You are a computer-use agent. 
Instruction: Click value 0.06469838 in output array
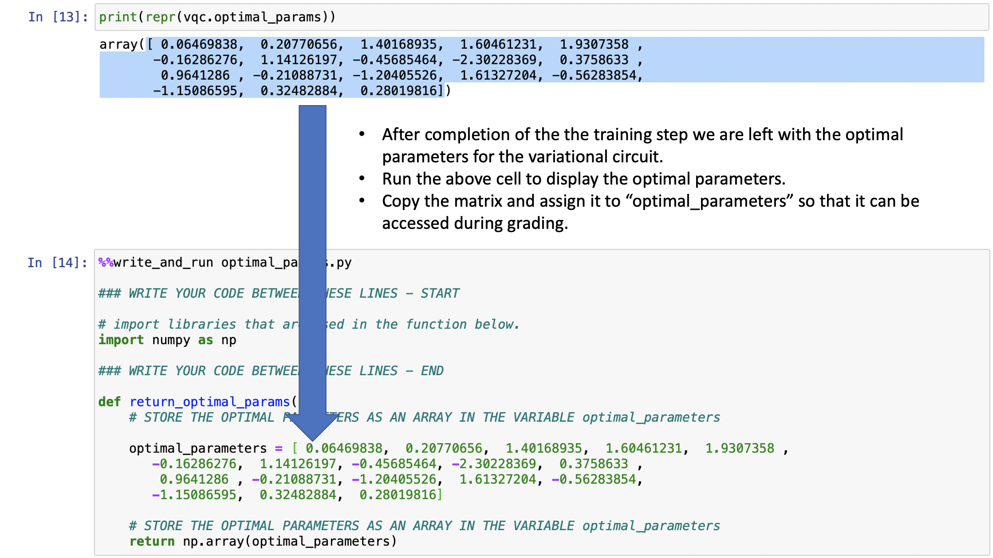[199, 44]
